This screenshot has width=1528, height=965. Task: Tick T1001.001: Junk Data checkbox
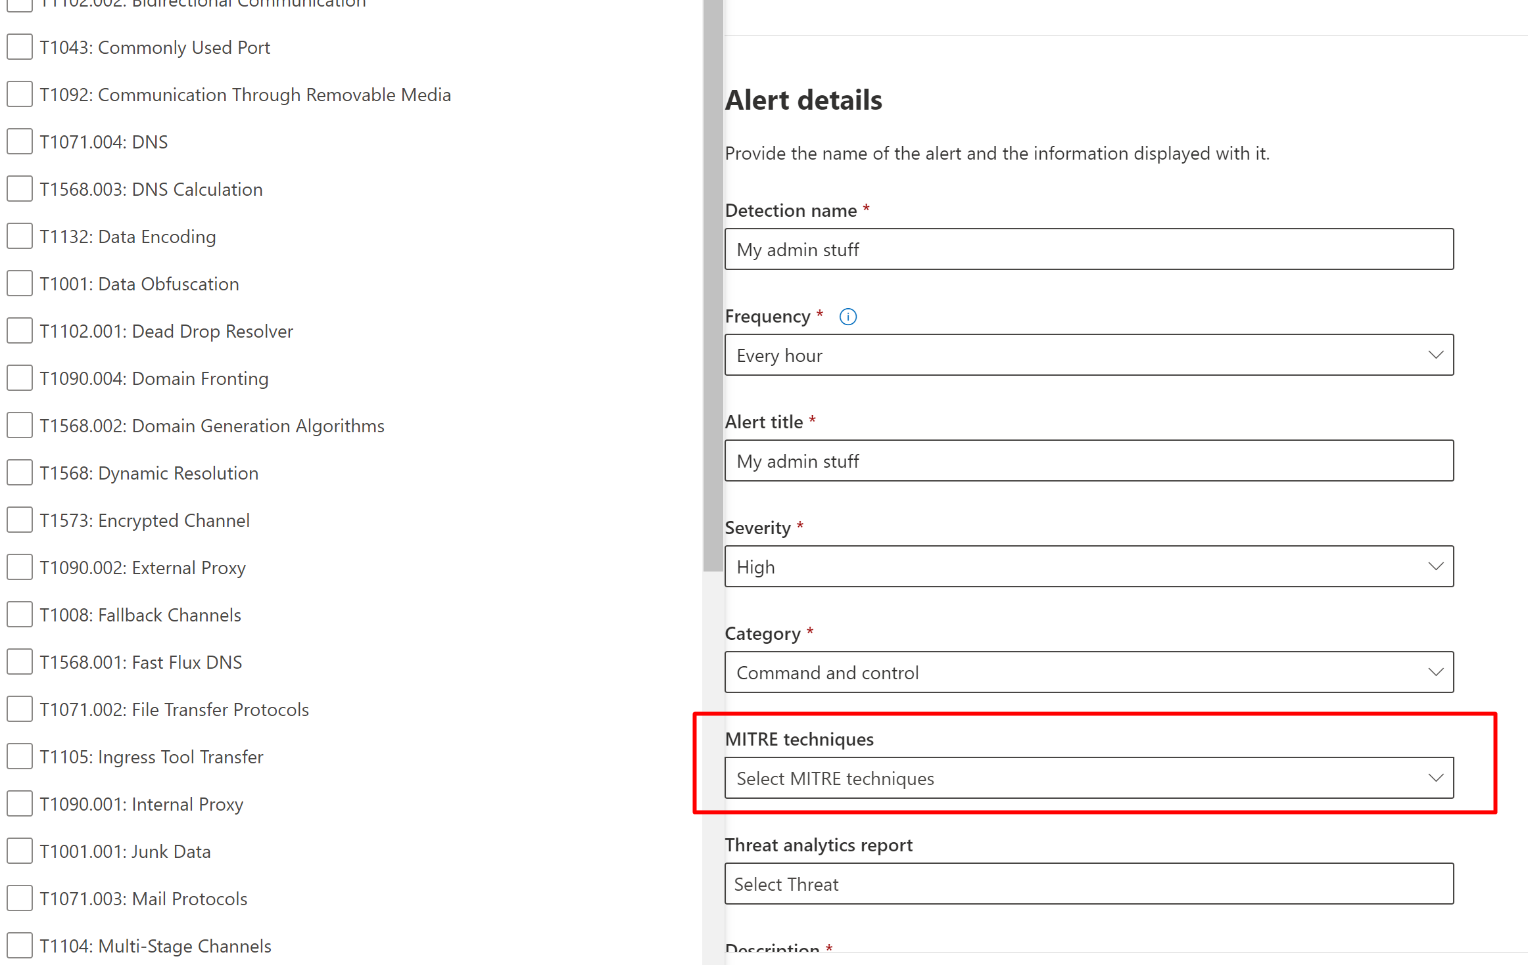click(20, 851)
